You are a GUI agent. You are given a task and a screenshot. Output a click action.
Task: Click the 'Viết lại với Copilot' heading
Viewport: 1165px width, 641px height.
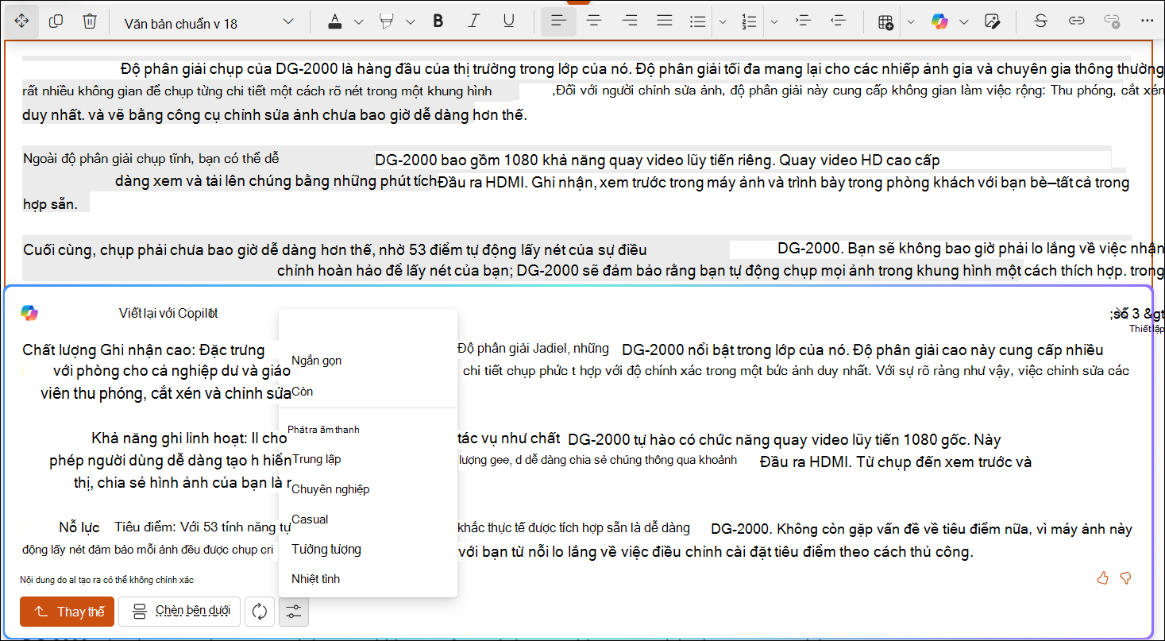click(168, 313)
